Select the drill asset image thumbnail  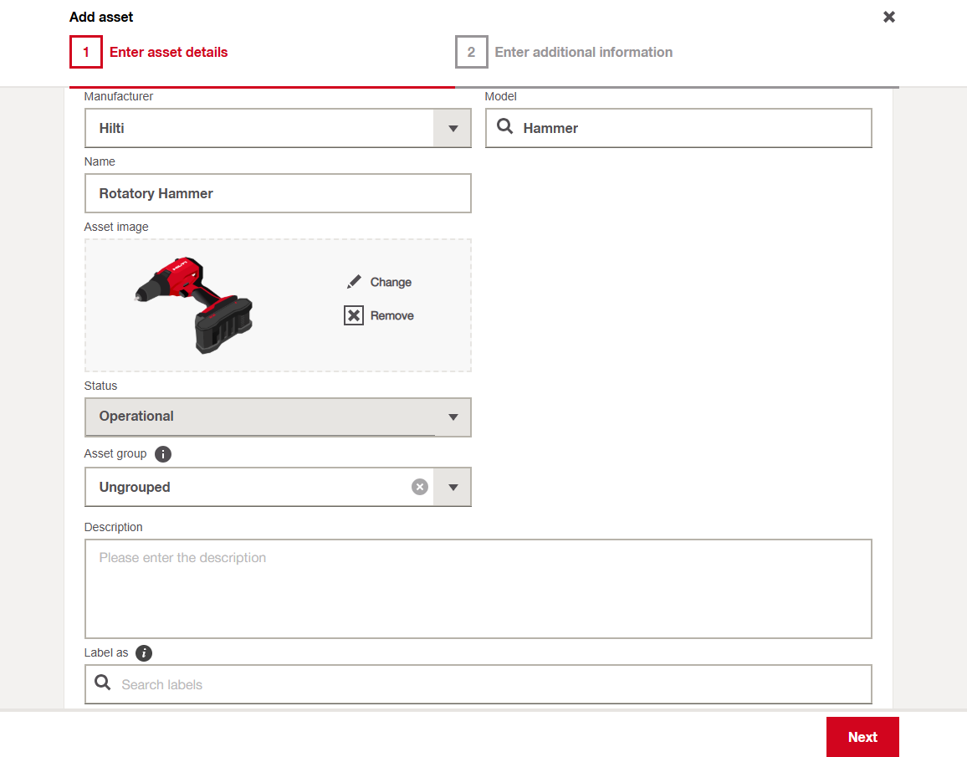(x=194, y=304)
